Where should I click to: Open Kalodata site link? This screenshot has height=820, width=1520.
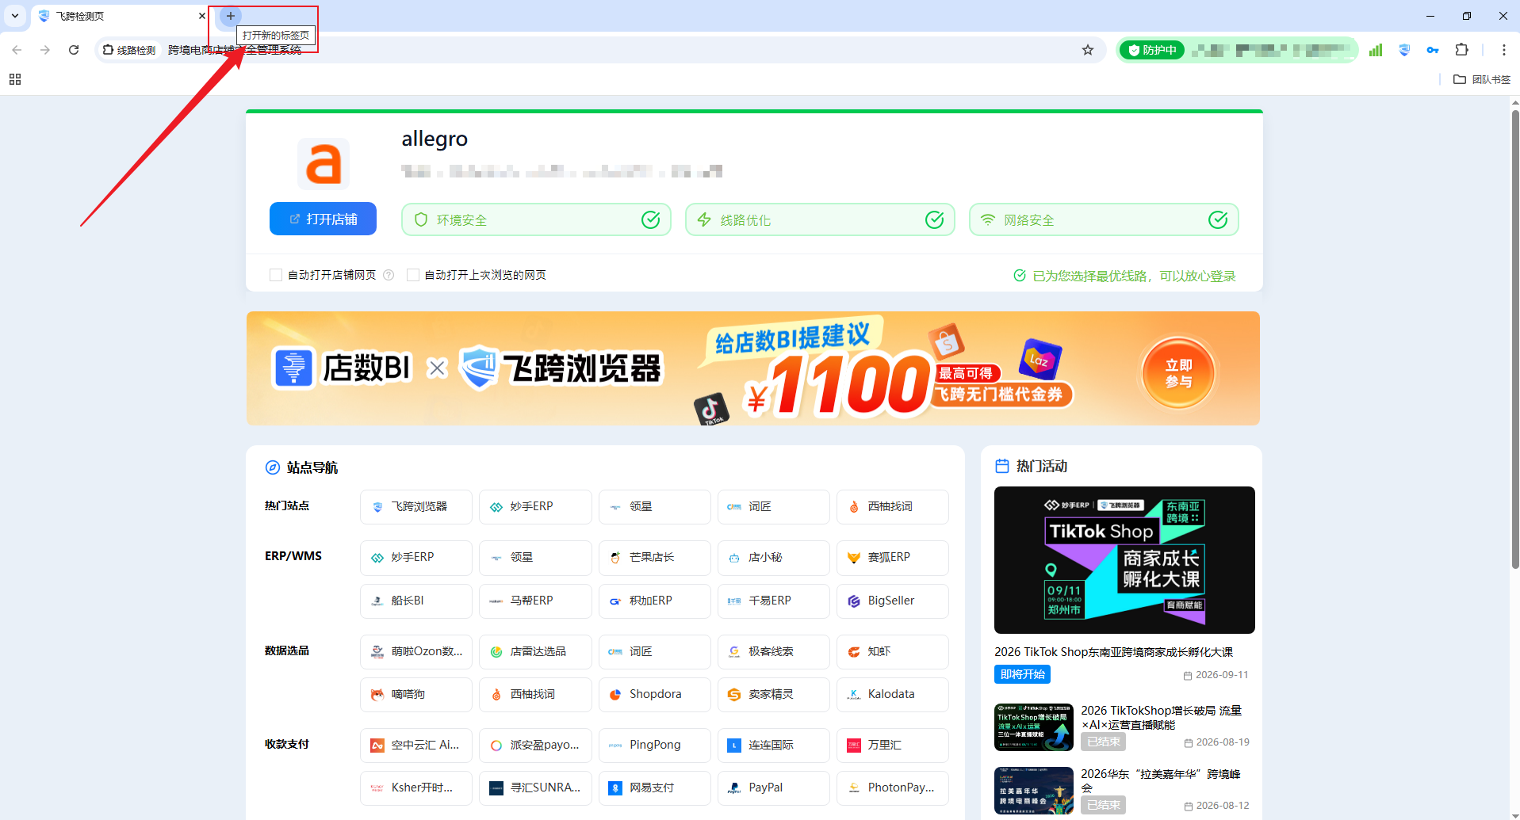coord(893,694)
